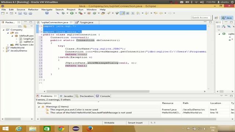
Task: Open the Run configurations dropdown arrow
Action: [76, 13]
